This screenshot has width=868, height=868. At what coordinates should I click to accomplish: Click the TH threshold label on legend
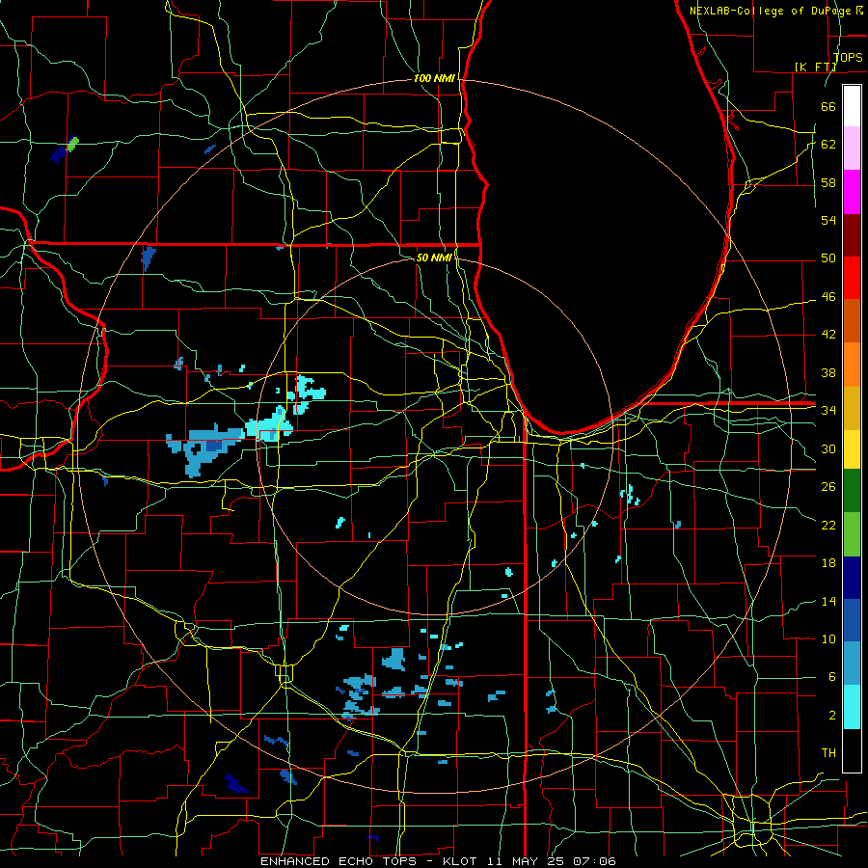point(828,753)
